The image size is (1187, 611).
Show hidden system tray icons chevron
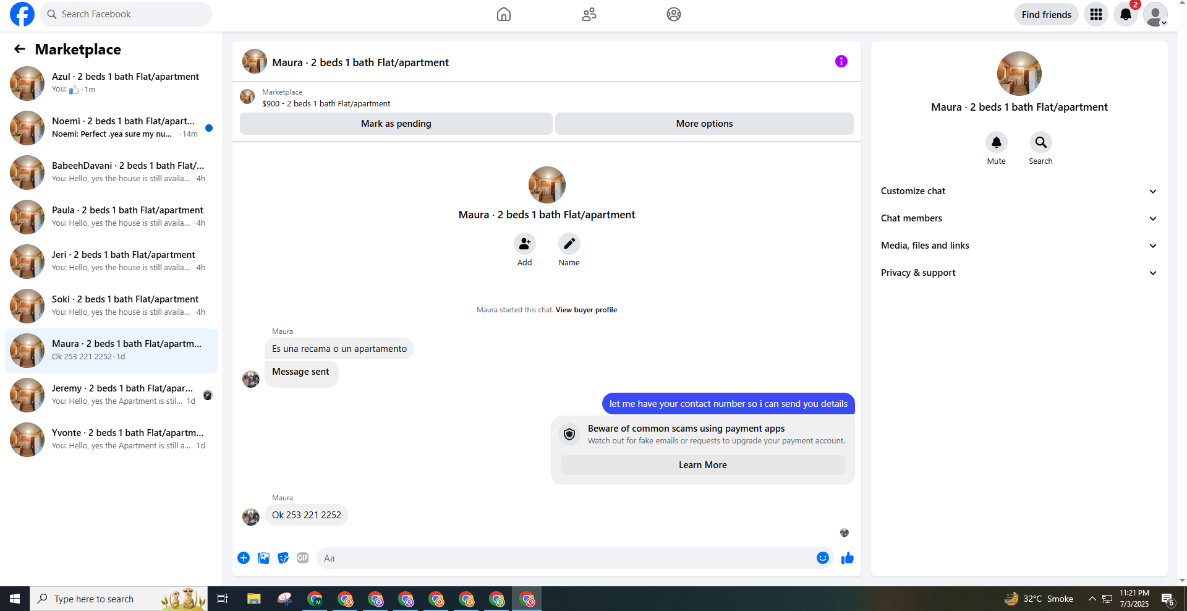coord(1092,599)
